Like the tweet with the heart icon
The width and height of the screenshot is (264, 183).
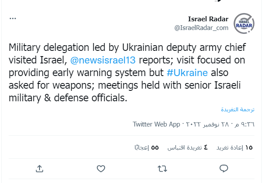tap(101, 168)
